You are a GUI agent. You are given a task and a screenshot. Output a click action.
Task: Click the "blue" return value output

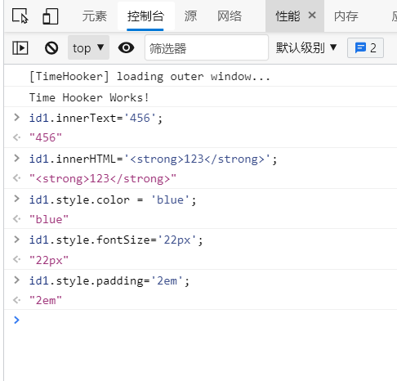pyautogui.click(x=49, y=219)
